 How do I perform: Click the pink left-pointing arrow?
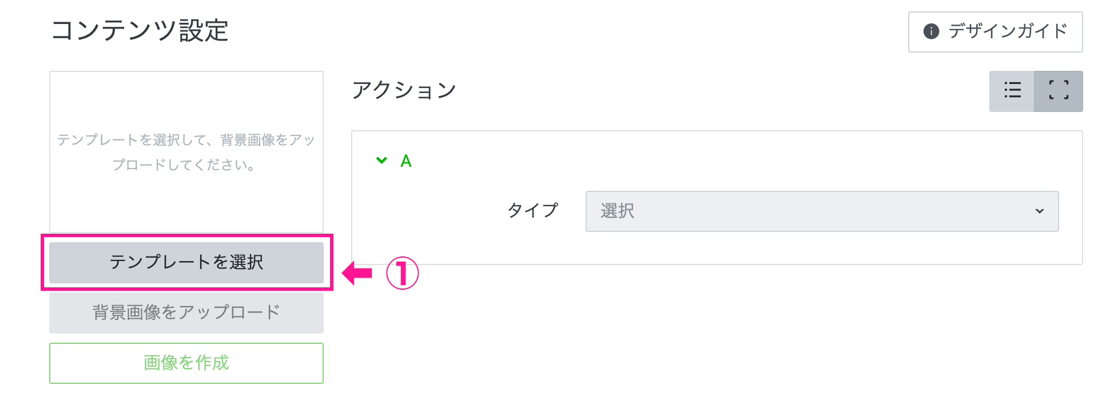click(357, 273)
